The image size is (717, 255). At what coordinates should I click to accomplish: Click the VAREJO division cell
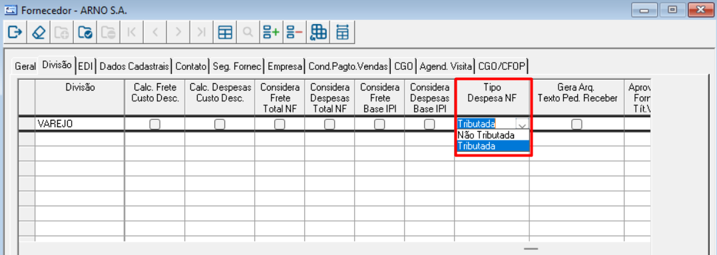coord(80,124)
